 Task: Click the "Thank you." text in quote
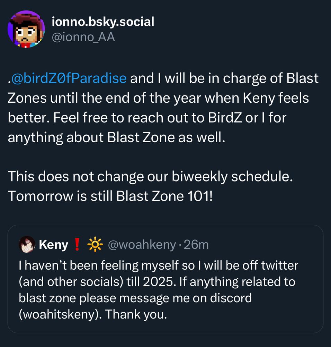point(136,314)
